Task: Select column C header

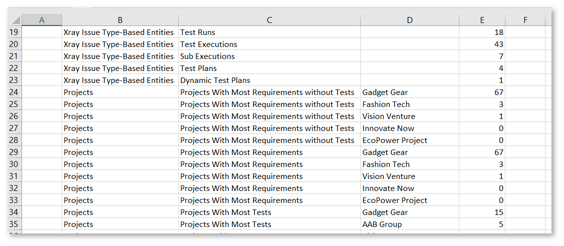Action: [269, 20]
